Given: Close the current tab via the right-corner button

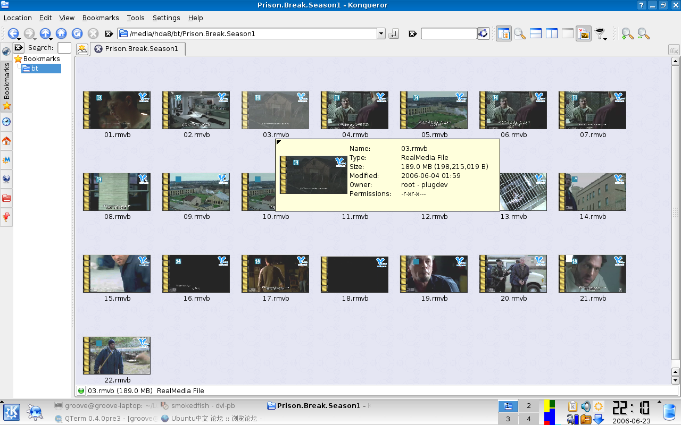Looking at the screenshot, I should pos(674,50).
